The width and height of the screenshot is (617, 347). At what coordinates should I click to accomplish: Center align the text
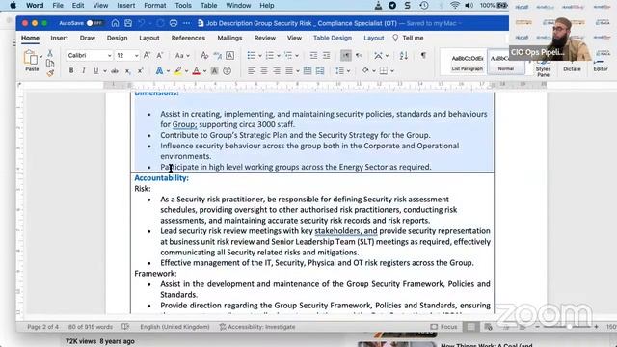[263, 71]
